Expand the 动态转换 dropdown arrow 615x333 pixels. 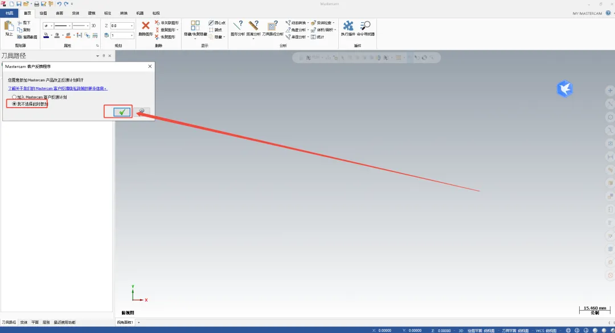(x=308, y=23)
